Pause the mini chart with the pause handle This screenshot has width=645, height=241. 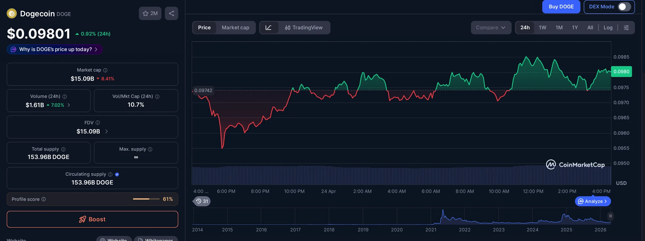(x=610, y=216)
